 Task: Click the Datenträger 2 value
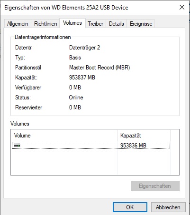coord(84,48)
